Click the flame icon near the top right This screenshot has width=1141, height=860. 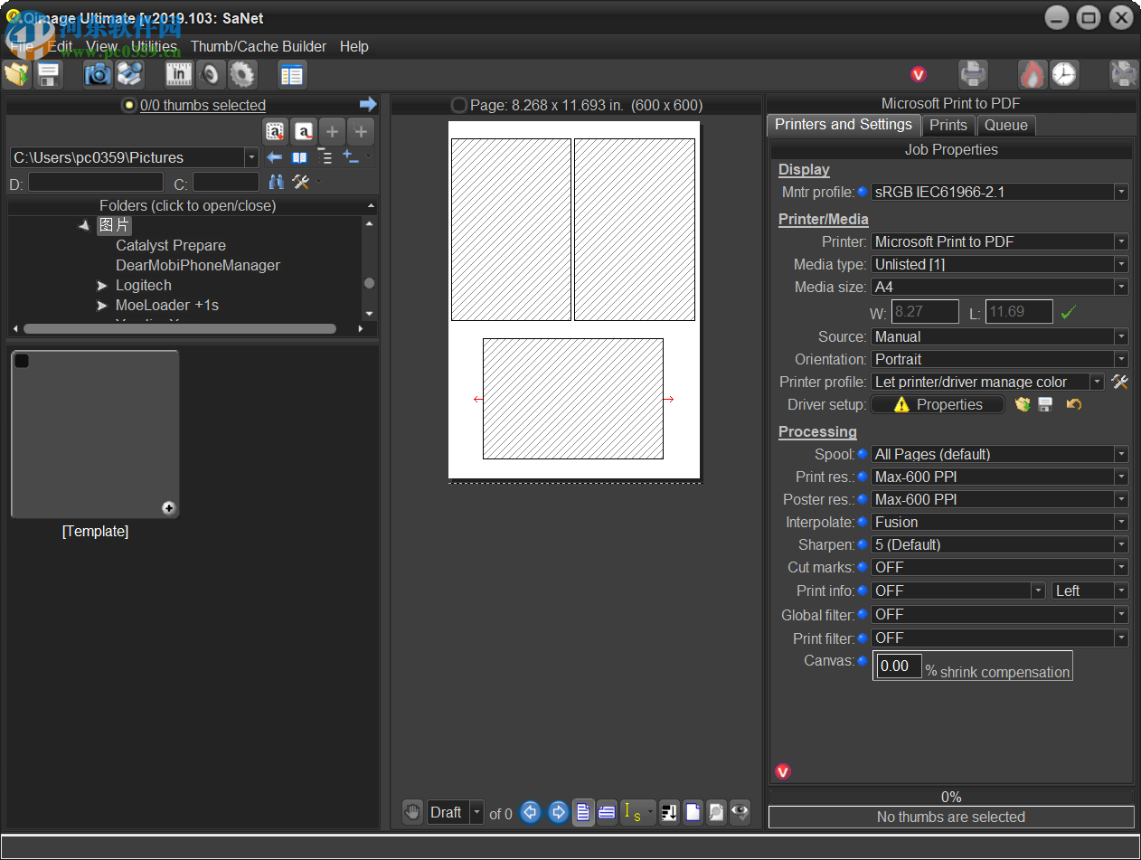1032,74
